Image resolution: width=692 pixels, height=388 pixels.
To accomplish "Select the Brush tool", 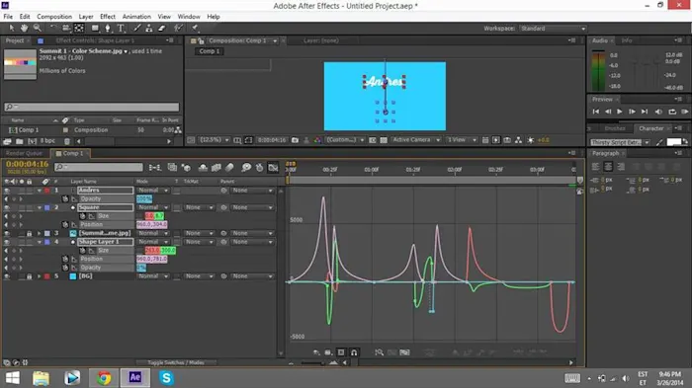I will (x=137, y=29).
